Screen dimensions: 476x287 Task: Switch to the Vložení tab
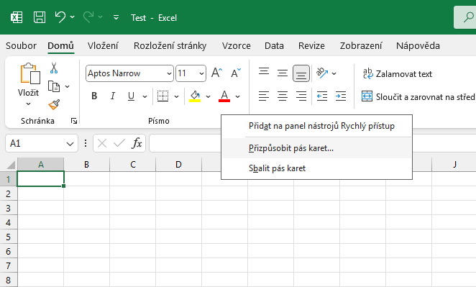103,45
